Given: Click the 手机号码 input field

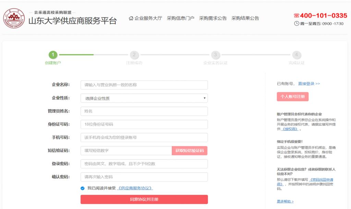Looking at the screenshot, I should 144,138.
